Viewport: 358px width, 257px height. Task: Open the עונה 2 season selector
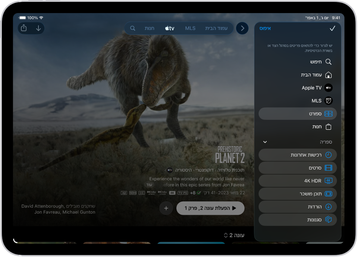point(234,235)
